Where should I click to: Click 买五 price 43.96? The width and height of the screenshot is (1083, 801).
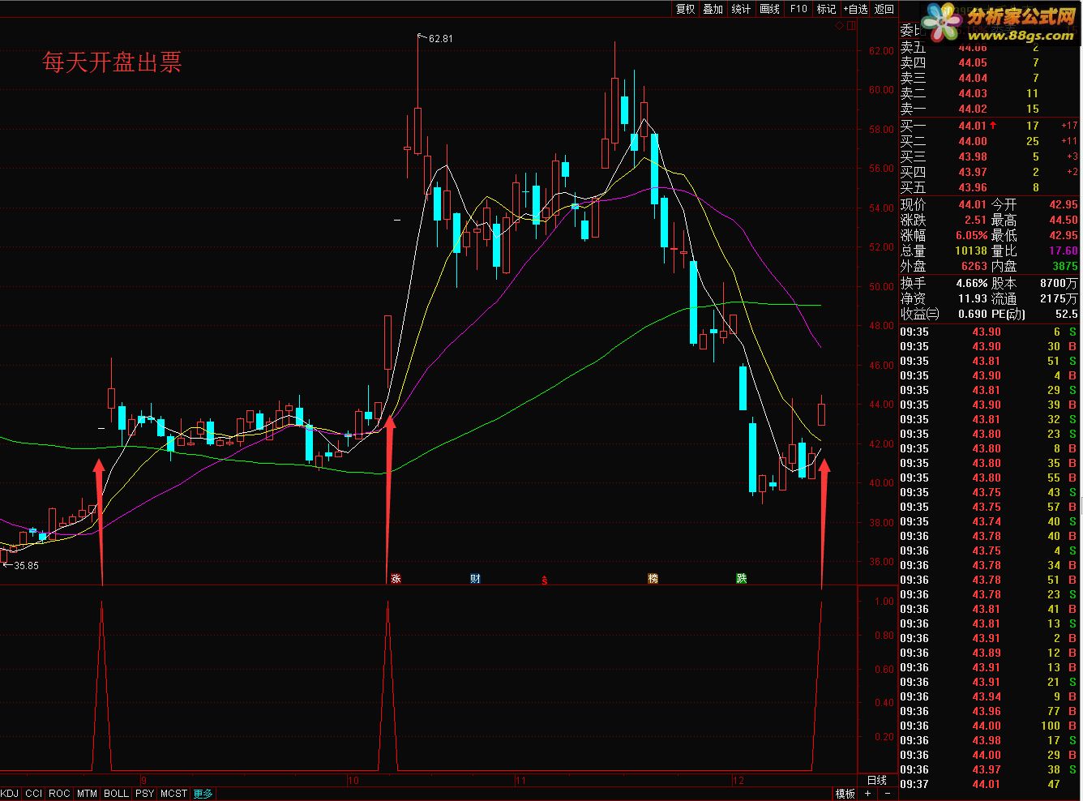pyautogui.click(x=973, y=187)
